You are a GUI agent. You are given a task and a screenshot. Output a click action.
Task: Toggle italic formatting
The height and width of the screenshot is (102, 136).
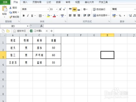click(28, 16)
